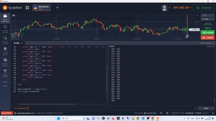Screen dimensions: 216x121
Task: Open settings gear in bottom bar
Action: (x=167, y=113)
